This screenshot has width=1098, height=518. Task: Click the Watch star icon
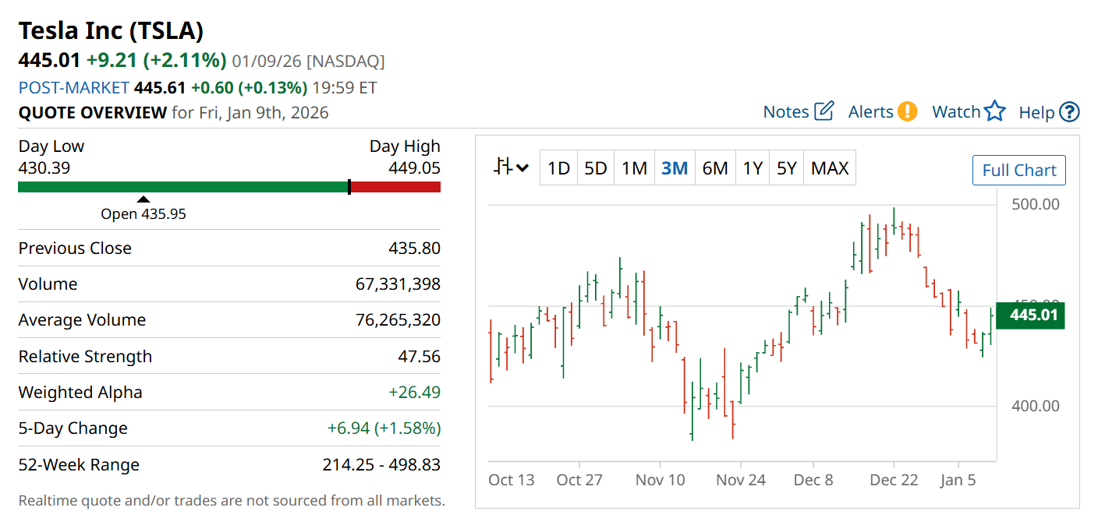994,111
